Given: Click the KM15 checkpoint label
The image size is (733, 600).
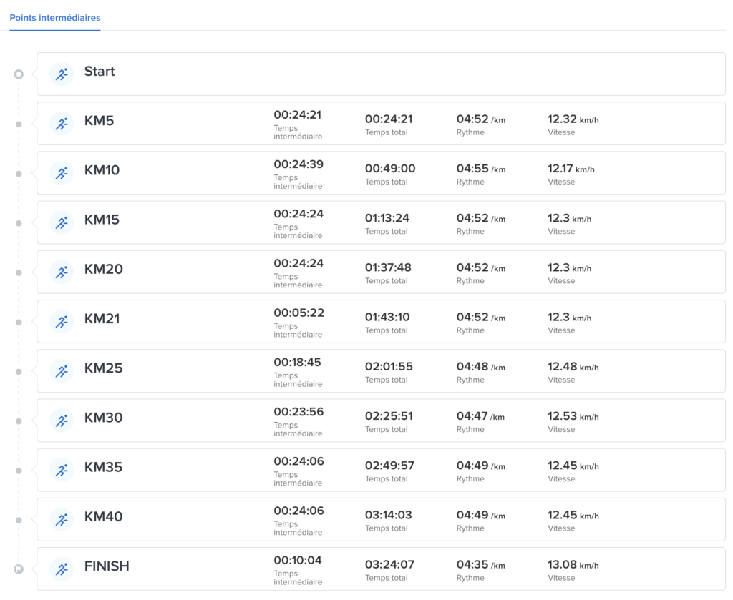Looking at the screenshot, I should tap(102, 220).
